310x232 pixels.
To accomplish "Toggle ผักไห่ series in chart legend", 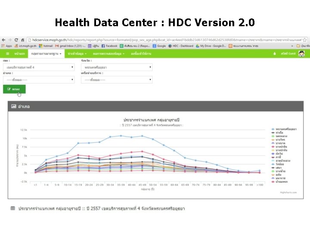I will (x=277, y=153).
